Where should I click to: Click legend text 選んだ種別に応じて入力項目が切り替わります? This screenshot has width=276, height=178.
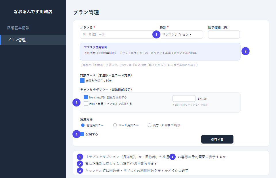(x=121, y=164)
